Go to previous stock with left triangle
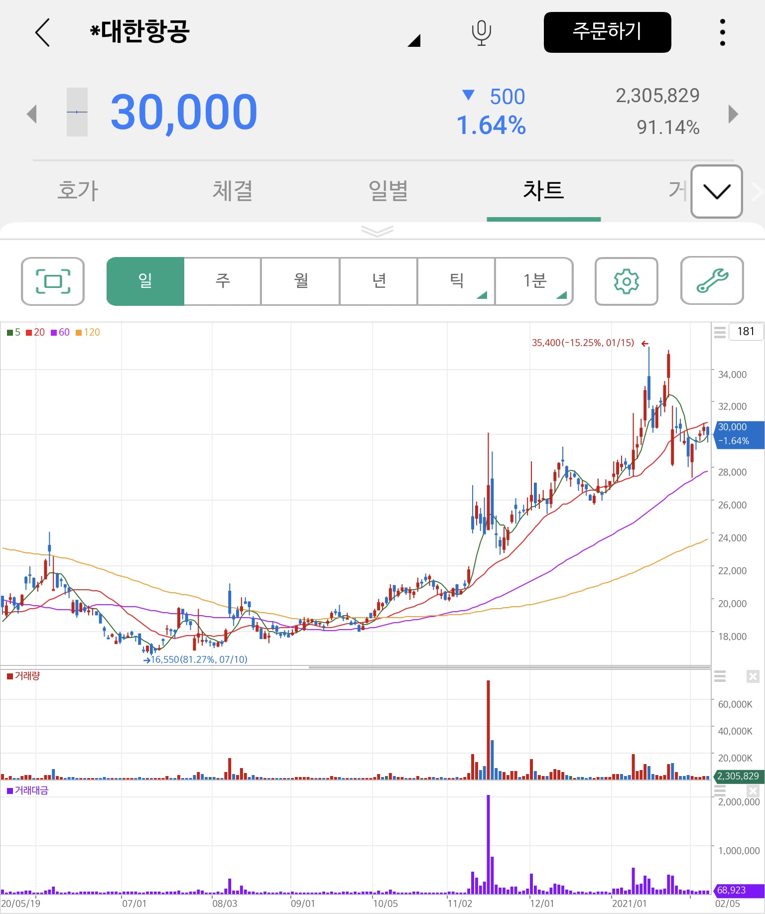 coord(32,114)
